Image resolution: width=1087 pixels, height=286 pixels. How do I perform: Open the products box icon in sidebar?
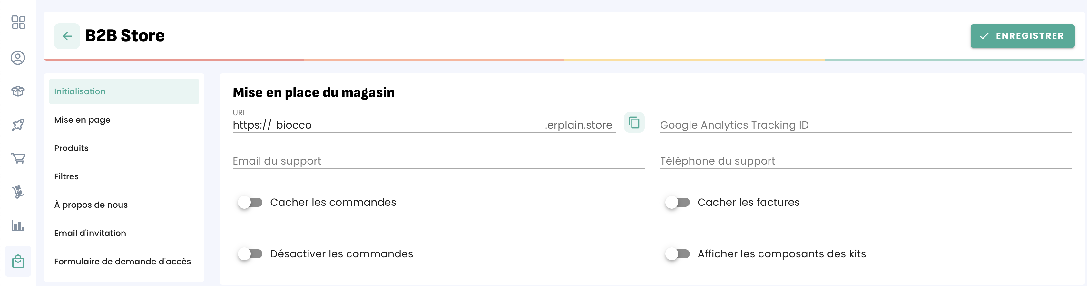[x=18, y=91]
